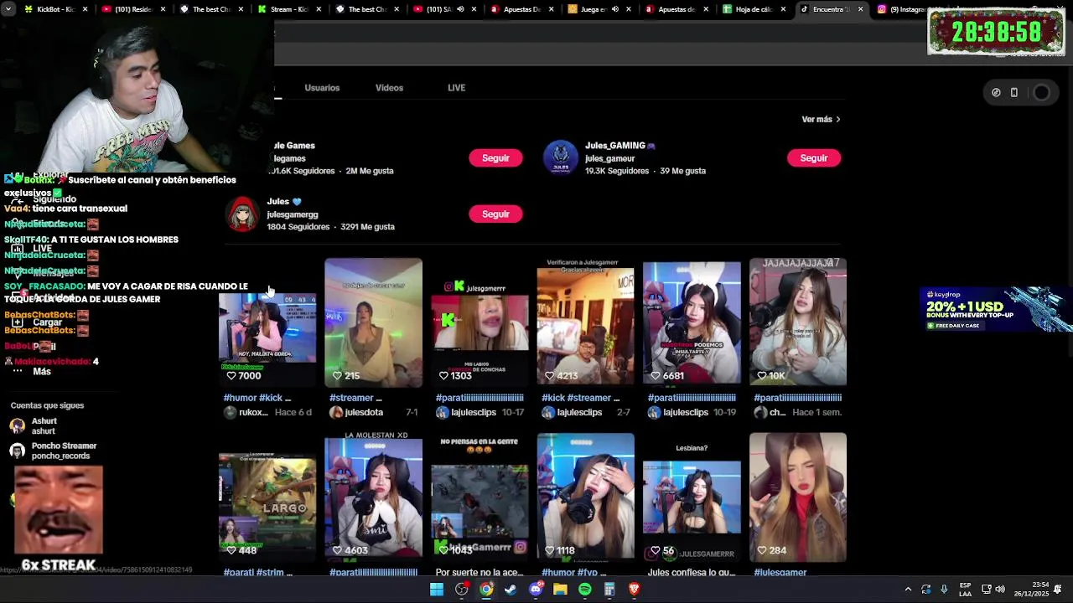
Task: Open the TikTok profile avatar menu
Action: [1041, 93]
